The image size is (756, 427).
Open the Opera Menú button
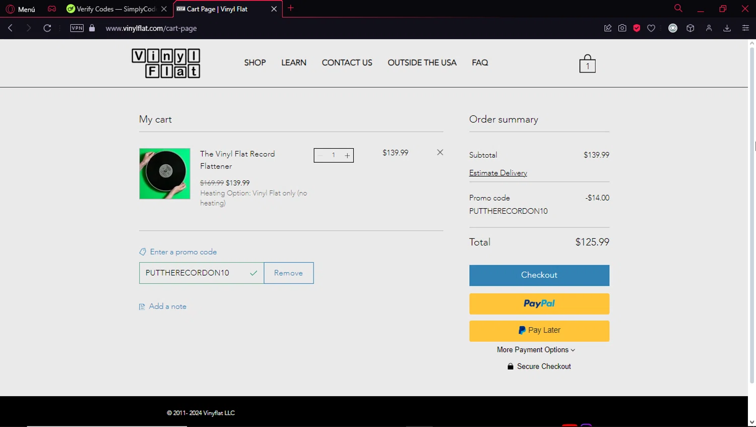point(21,9)
